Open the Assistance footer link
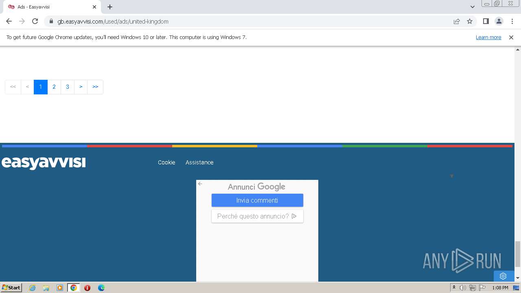Screen dimensions: 521x293 (199, 162)
